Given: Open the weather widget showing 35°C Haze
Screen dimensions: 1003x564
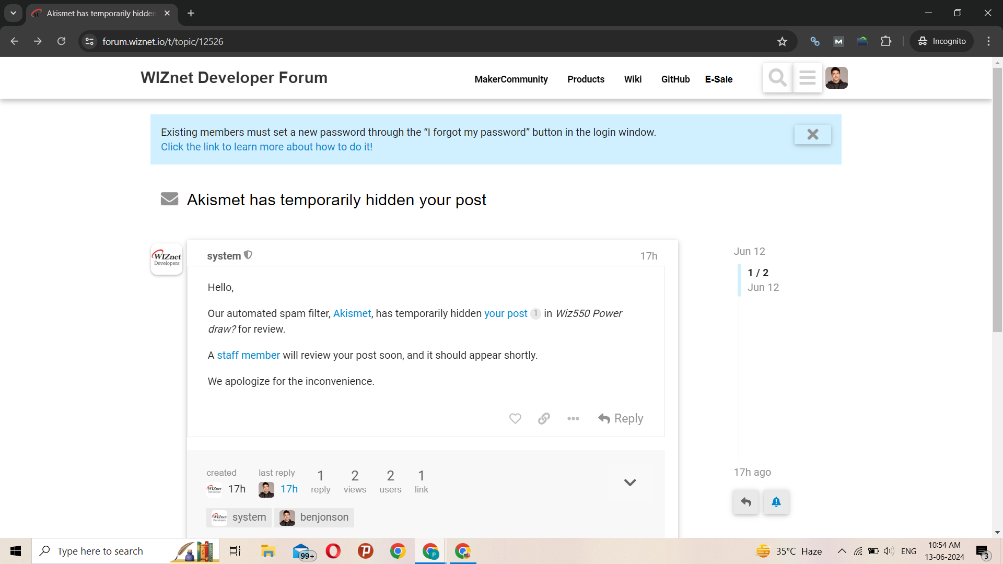Looking at the screenshot, I should 789,551.
